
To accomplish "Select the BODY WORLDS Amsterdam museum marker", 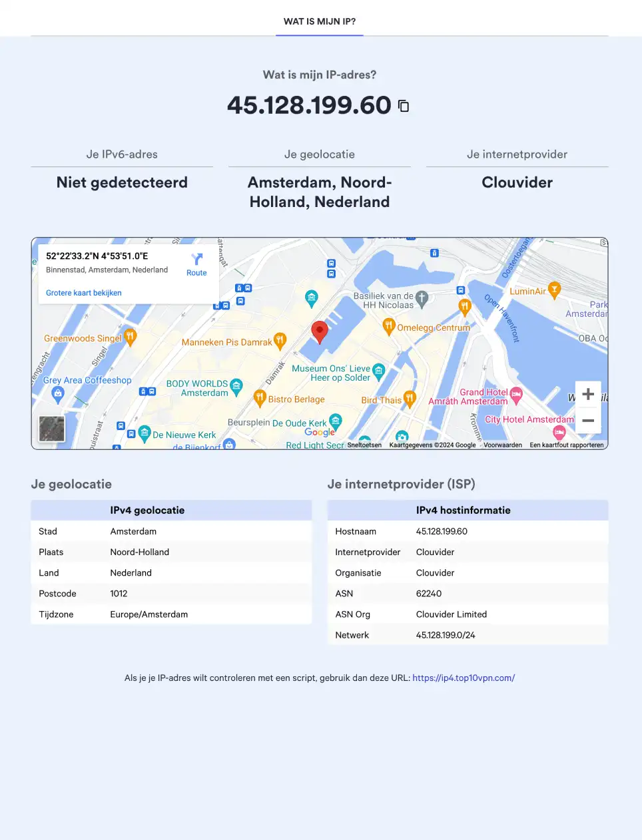I will coord(236,386).
